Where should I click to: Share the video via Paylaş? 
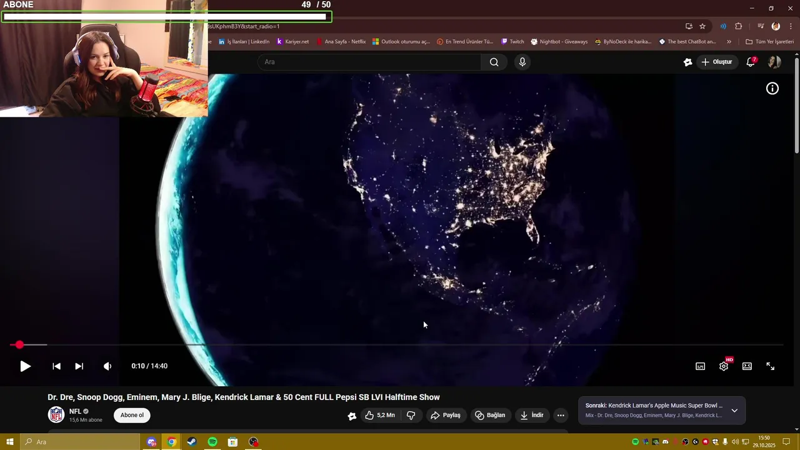(446, 415)
